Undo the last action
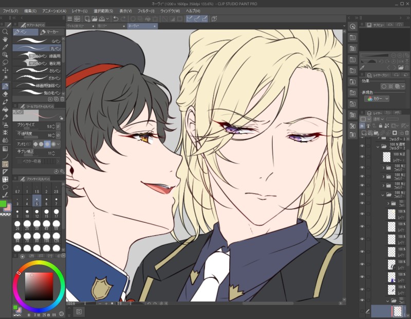Screen dimensions: 411x319 pos(116,19)
